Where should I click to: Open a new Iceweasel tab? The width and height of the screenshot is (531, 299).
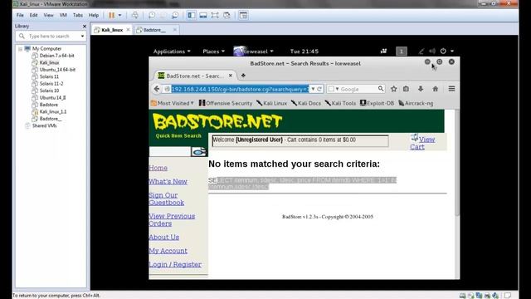point(243,76)
